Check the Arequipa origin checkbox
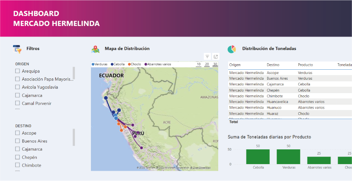The width and height of the screenshot is (352, 181). click(18, 71)
